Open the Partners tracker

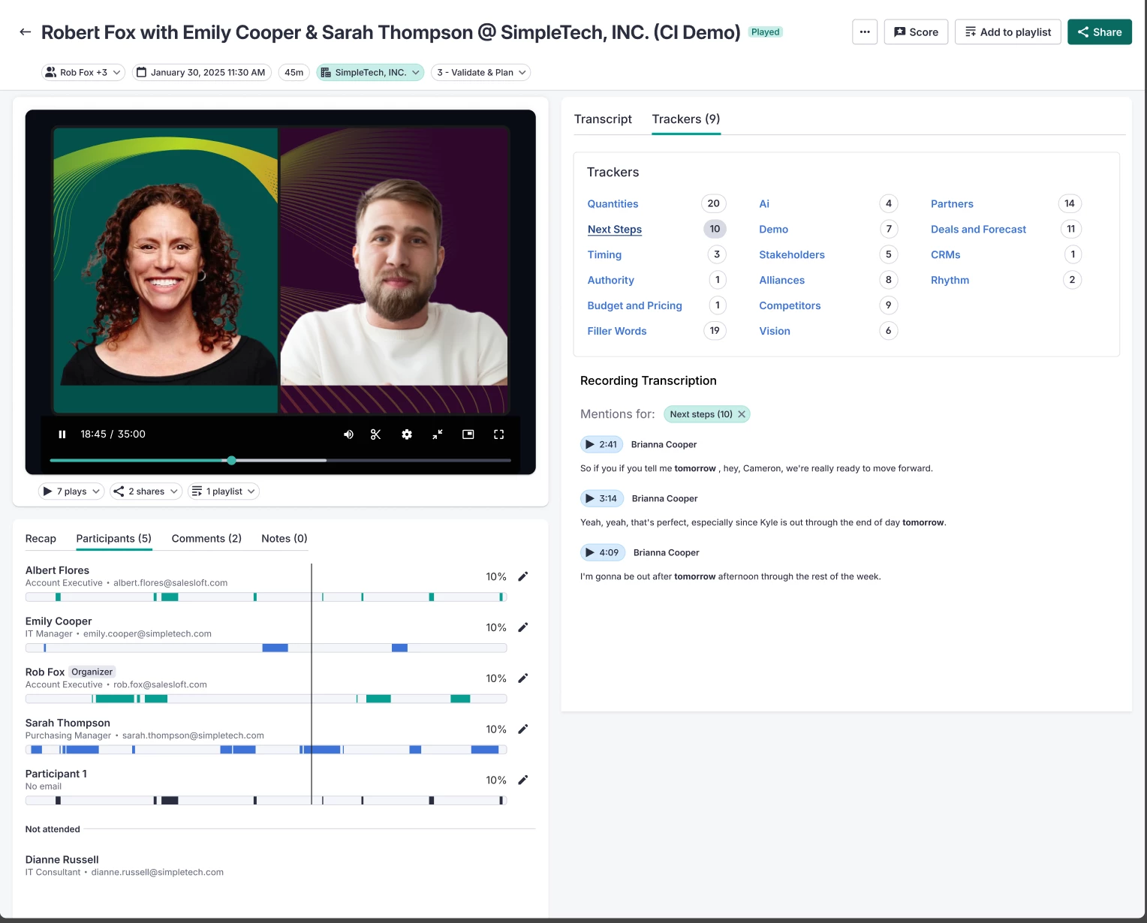(x=952, y=204)
